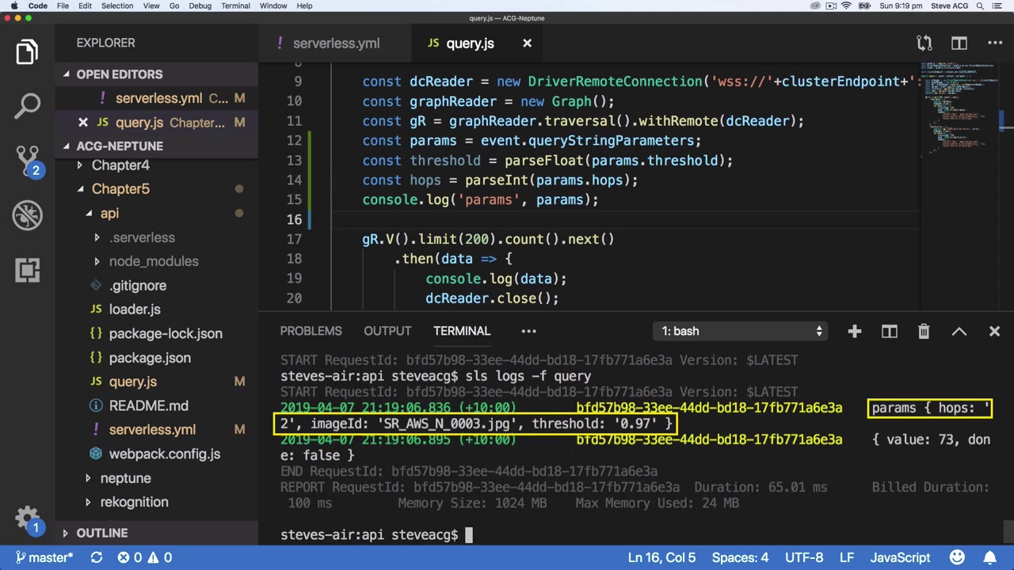Image resolution: width=1014 pixels, height=570 pixels.
Task: Click the master branch status item
Action: coord(44,557)
